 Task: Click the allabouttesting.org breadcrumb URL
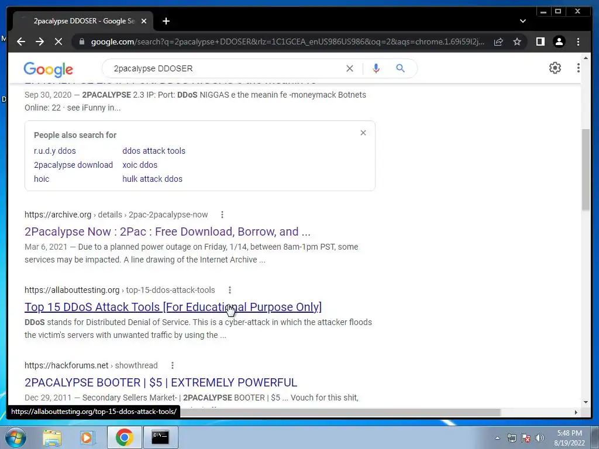click(119, 290)
